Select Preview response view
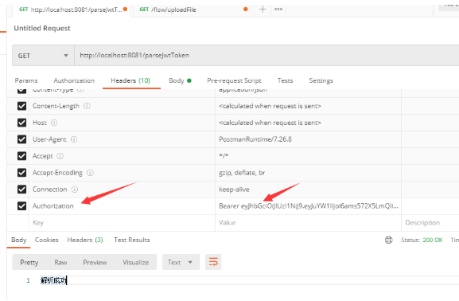459x301 pixels. click(x=95, y=262)
